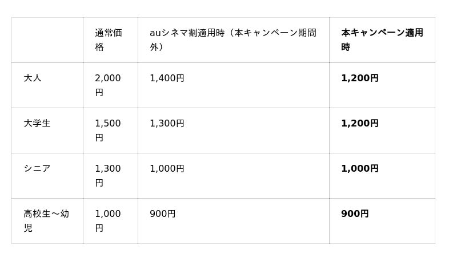Click the empty top-left header cell

point(47,39)
